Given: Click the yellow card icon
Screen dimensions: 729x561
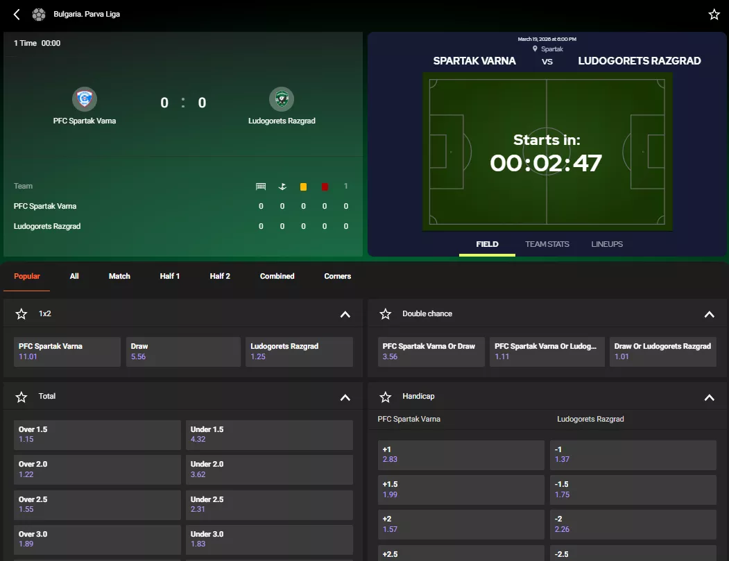Looking at the screenshot, I should click(304, 187).
